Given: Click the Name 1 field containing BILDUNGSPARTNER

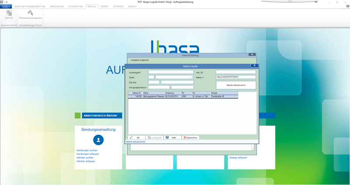Looking at the screenshot, I should pos(236,77).
